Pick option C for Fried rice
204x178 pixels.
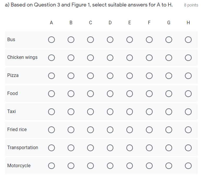(91, 130)
